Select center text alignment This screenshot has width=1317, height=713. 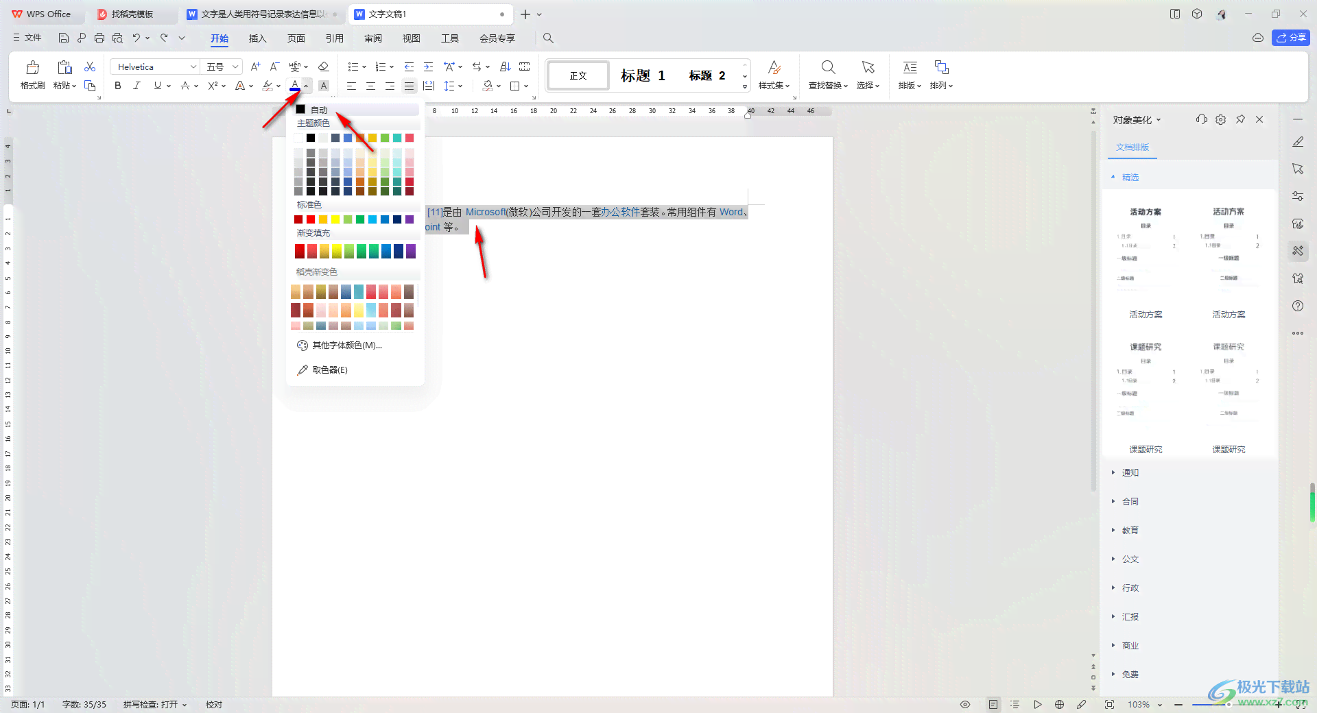[370, 86]
